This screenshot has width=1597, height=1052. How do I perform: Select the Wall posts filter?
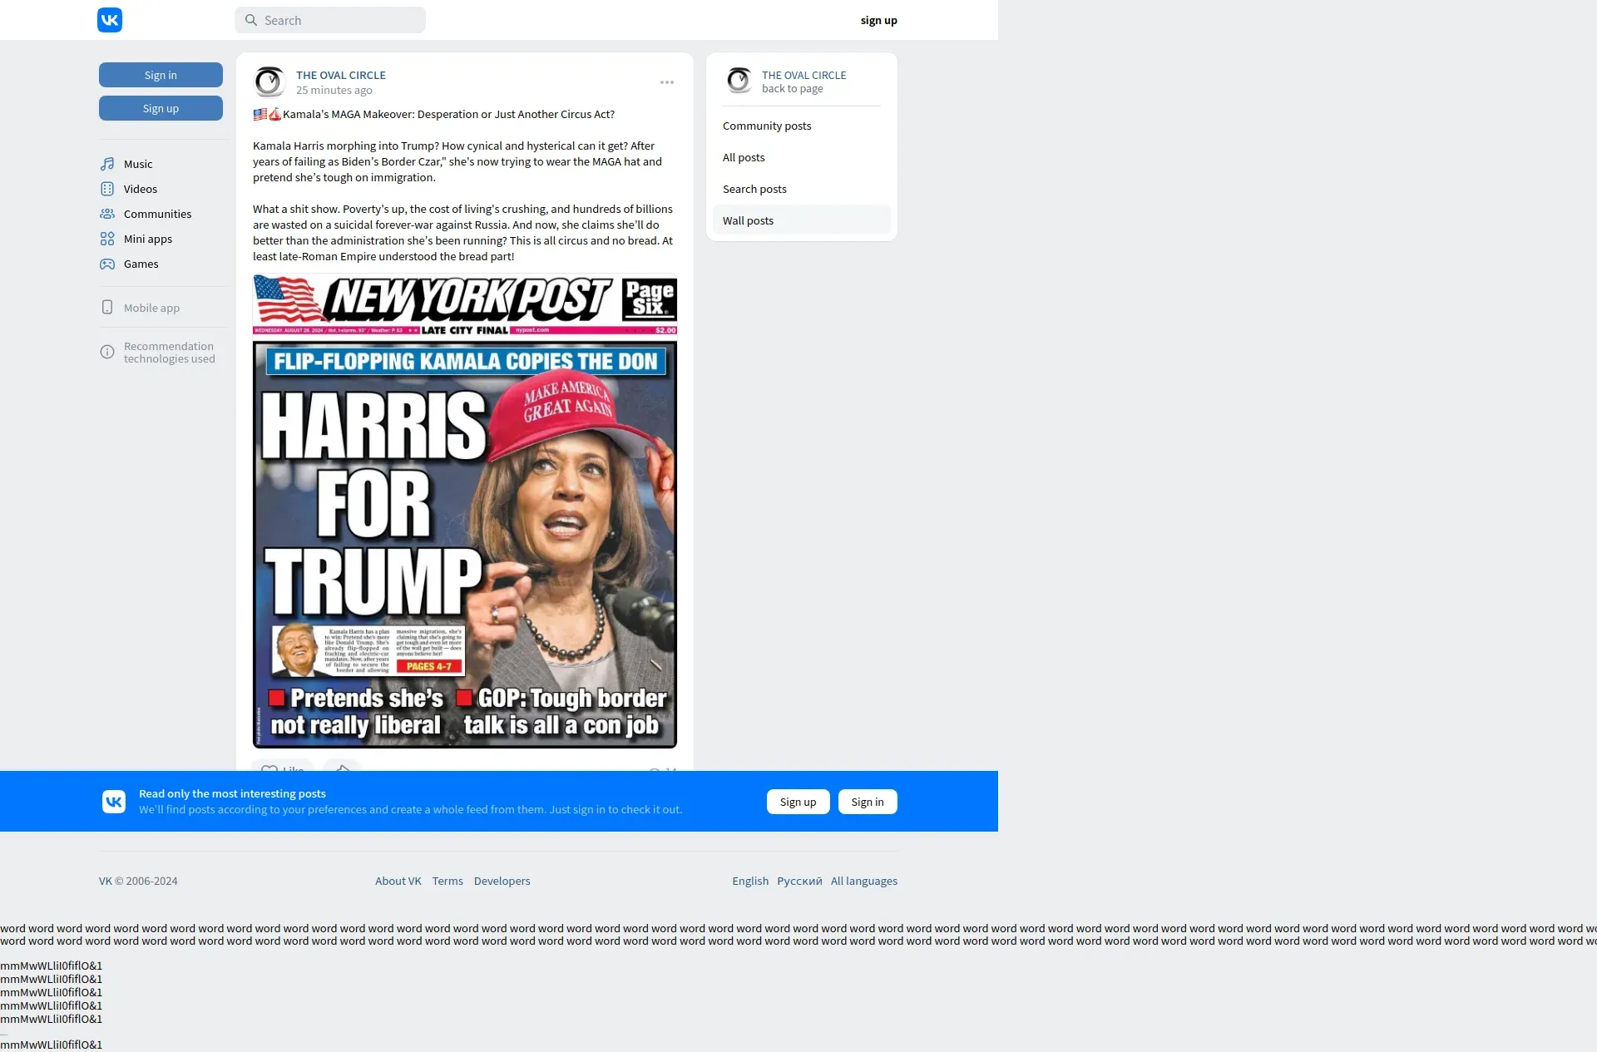(748, 220)
